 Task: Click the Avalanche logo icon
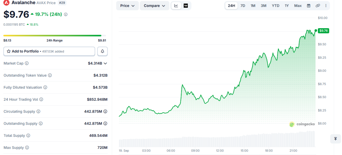coord(6,3)
